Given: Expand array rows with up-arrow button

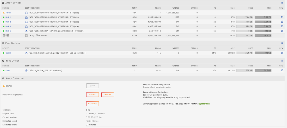Looking at the screenshot, I should click(x=7, y=36).
